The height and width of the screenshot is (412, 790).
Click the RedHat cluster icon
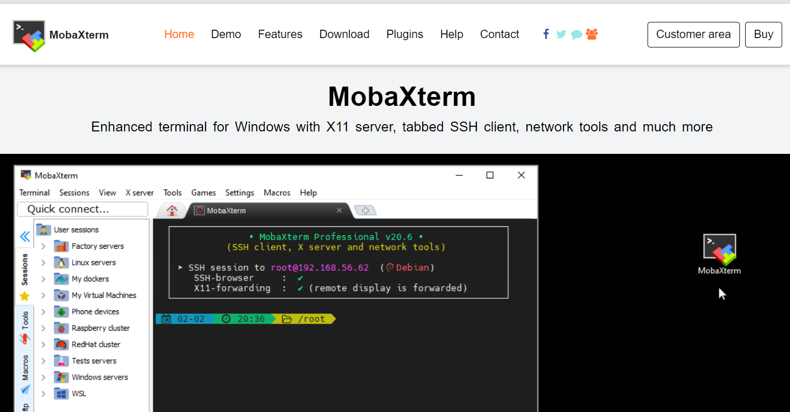click(x=61, y=344)
